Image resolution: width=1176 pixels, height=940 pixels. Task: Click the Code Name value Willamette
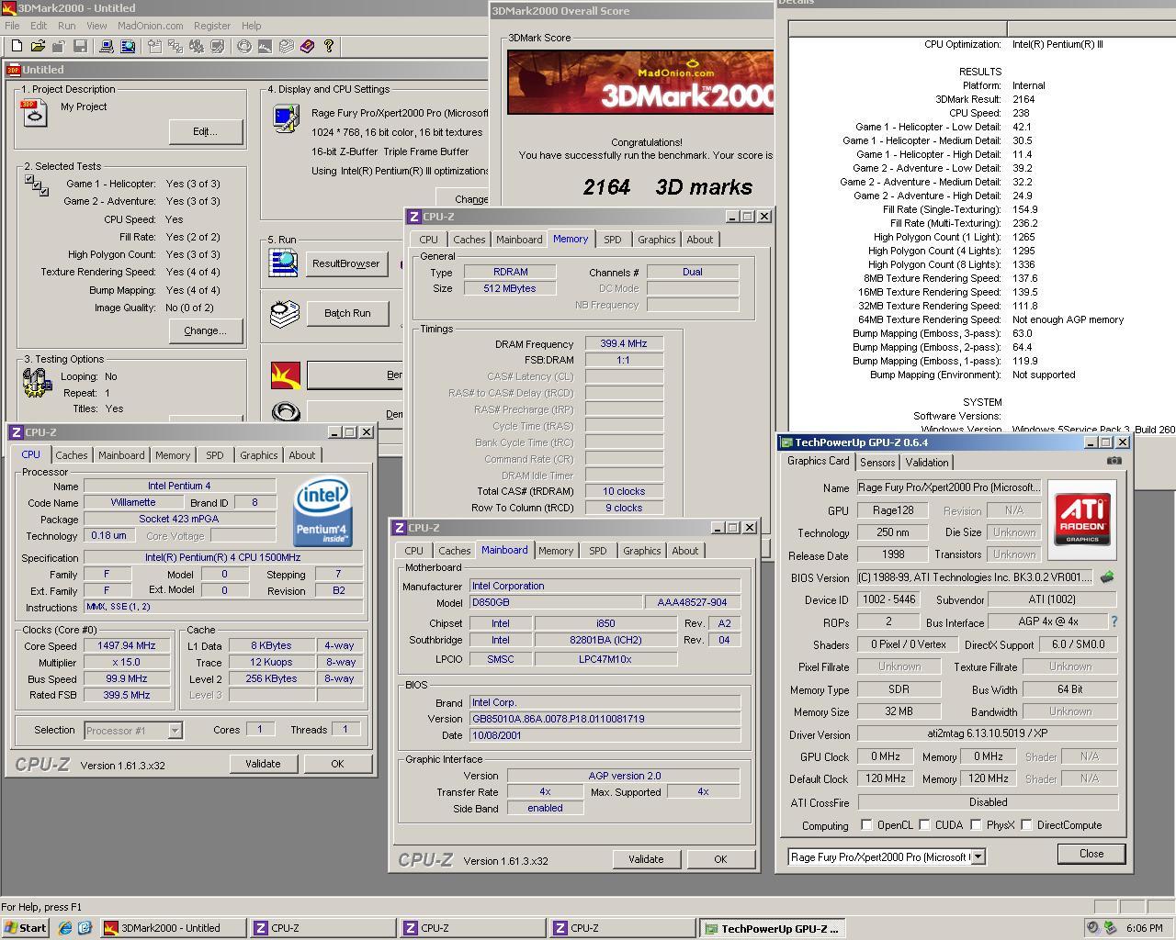pyautogui.click(x=133, y=502)
